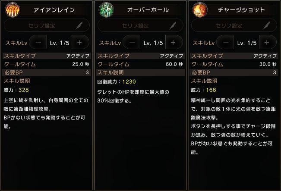
Task: Select the チャージショット skill title bar
Action: 241,9
